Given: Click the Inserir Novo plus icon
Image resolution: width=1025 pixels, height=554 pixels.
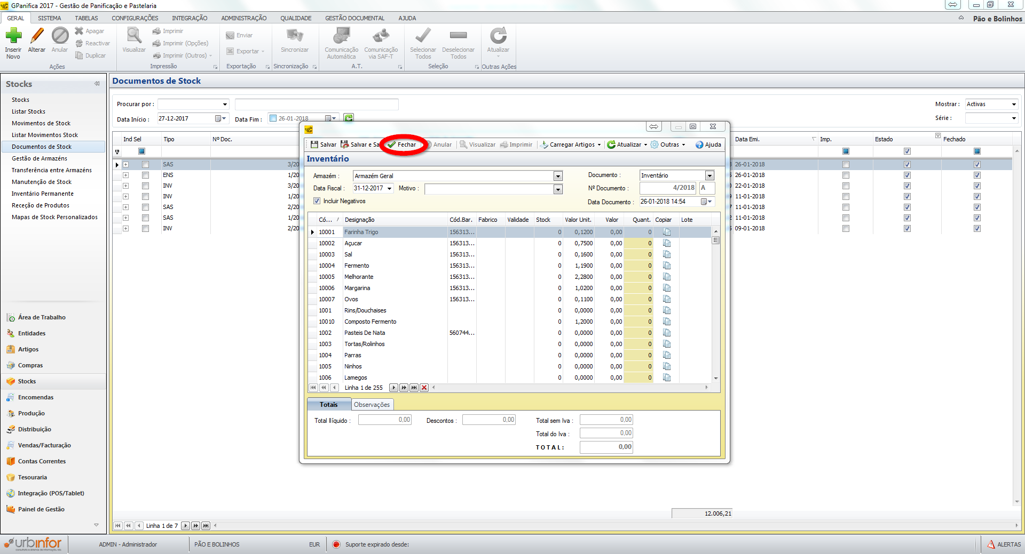Looking at the screenshot, I should click(x=13, y=36).
